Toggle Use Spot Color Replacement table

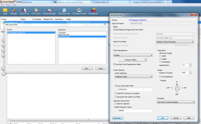point(114,64)
